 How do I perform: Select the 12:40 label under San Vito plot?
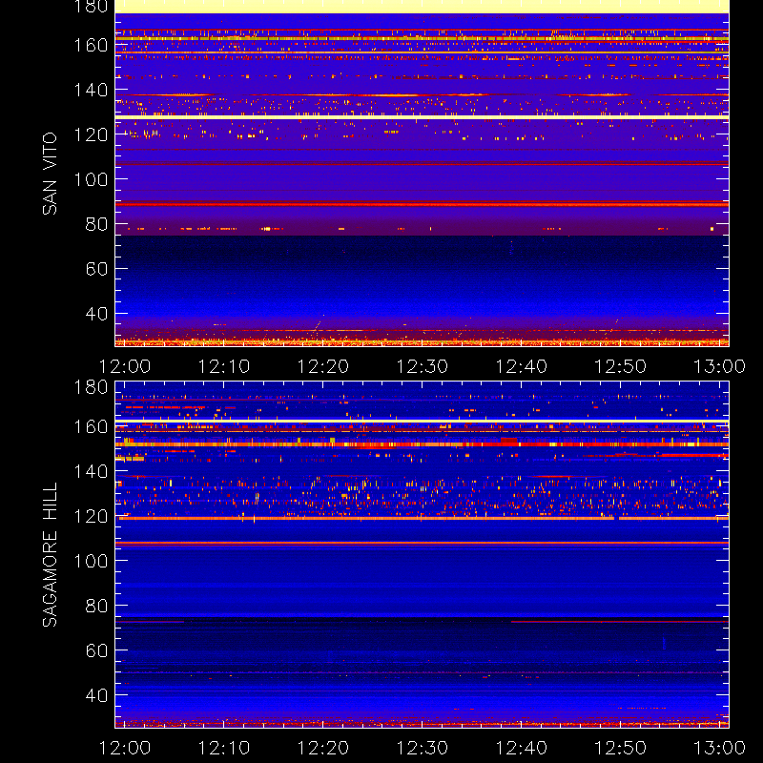(521, 366)
